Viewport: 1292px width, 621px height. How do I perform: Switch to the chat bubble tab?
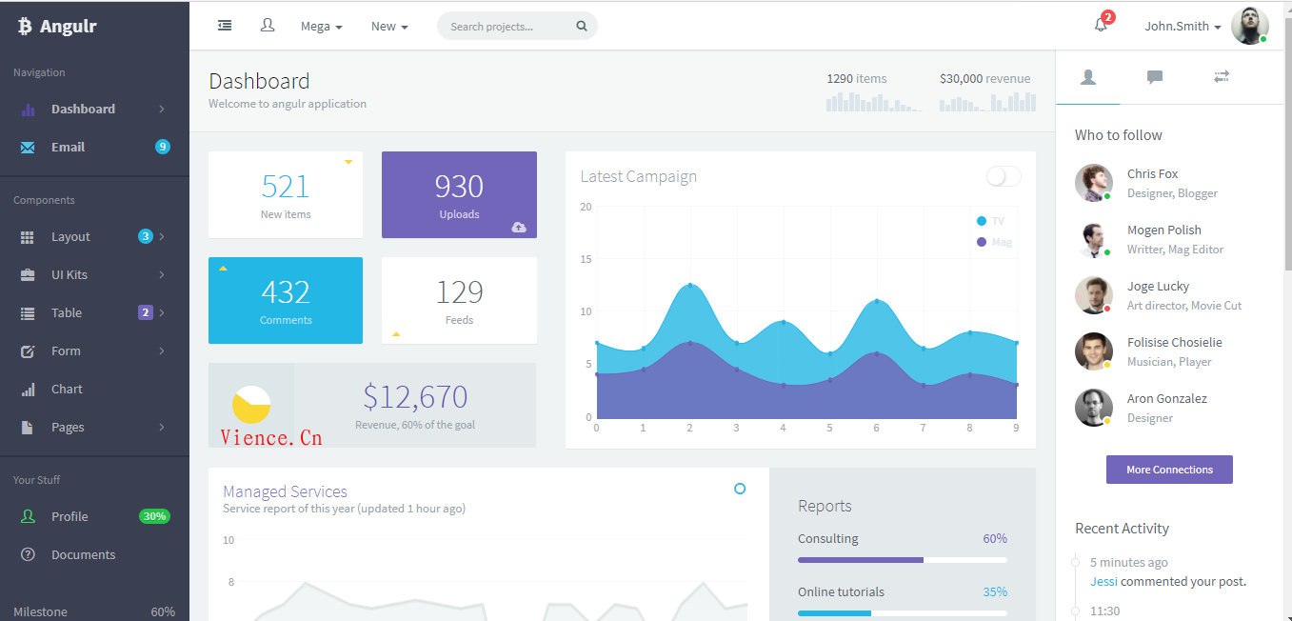(x=1154, y=77)
